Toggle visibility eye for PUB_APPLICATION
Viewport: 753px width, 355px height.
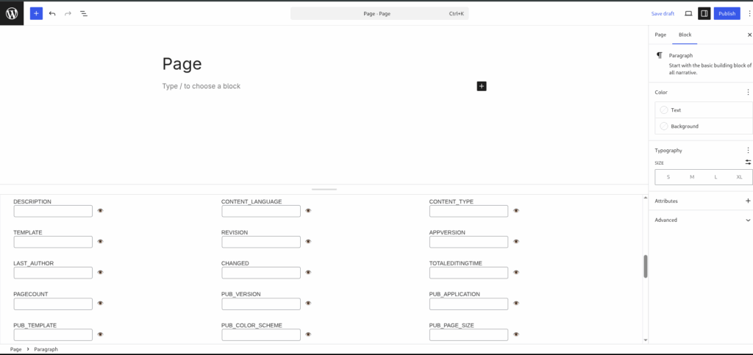[516, 304]
